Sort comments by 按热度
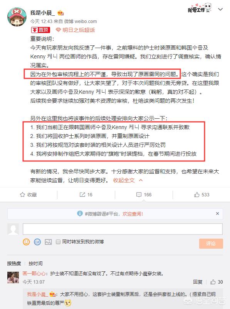 [14, 264]
